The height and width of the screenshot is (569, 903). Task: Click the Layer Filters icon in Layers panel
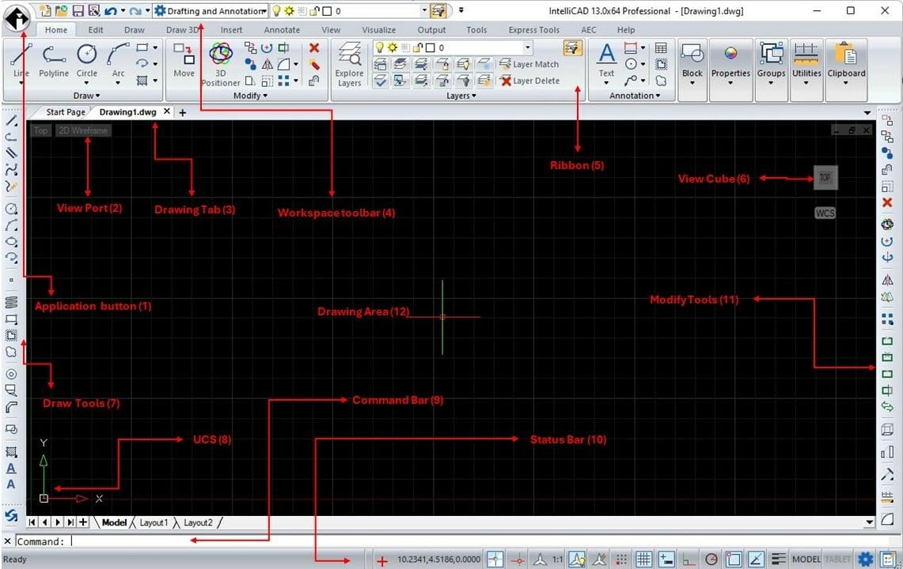pyautogui.click(x=572, y=47)
